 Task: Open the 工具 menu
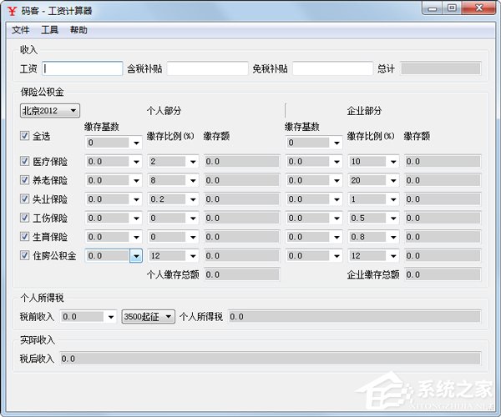pos(49,30)
